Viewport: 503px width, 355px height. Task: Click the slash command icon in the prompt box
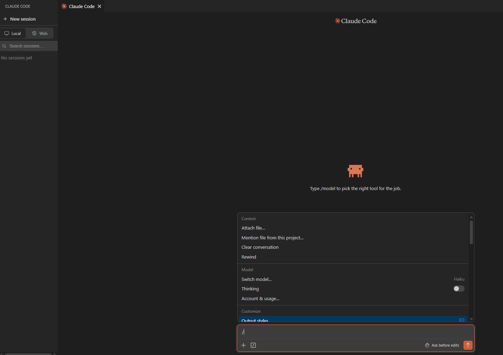(253, 345)
